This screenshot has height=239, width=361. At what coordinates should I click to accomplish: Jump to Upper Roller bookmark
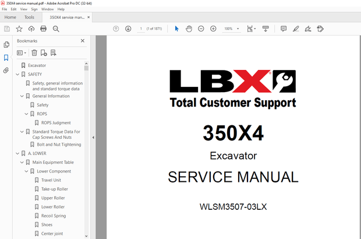[x=53, y=198]
